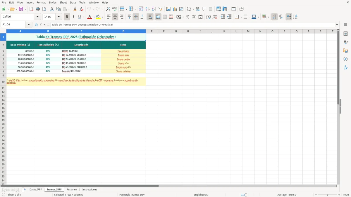Click zoom out minus button
351x197 pixels.
coord(316,195)
